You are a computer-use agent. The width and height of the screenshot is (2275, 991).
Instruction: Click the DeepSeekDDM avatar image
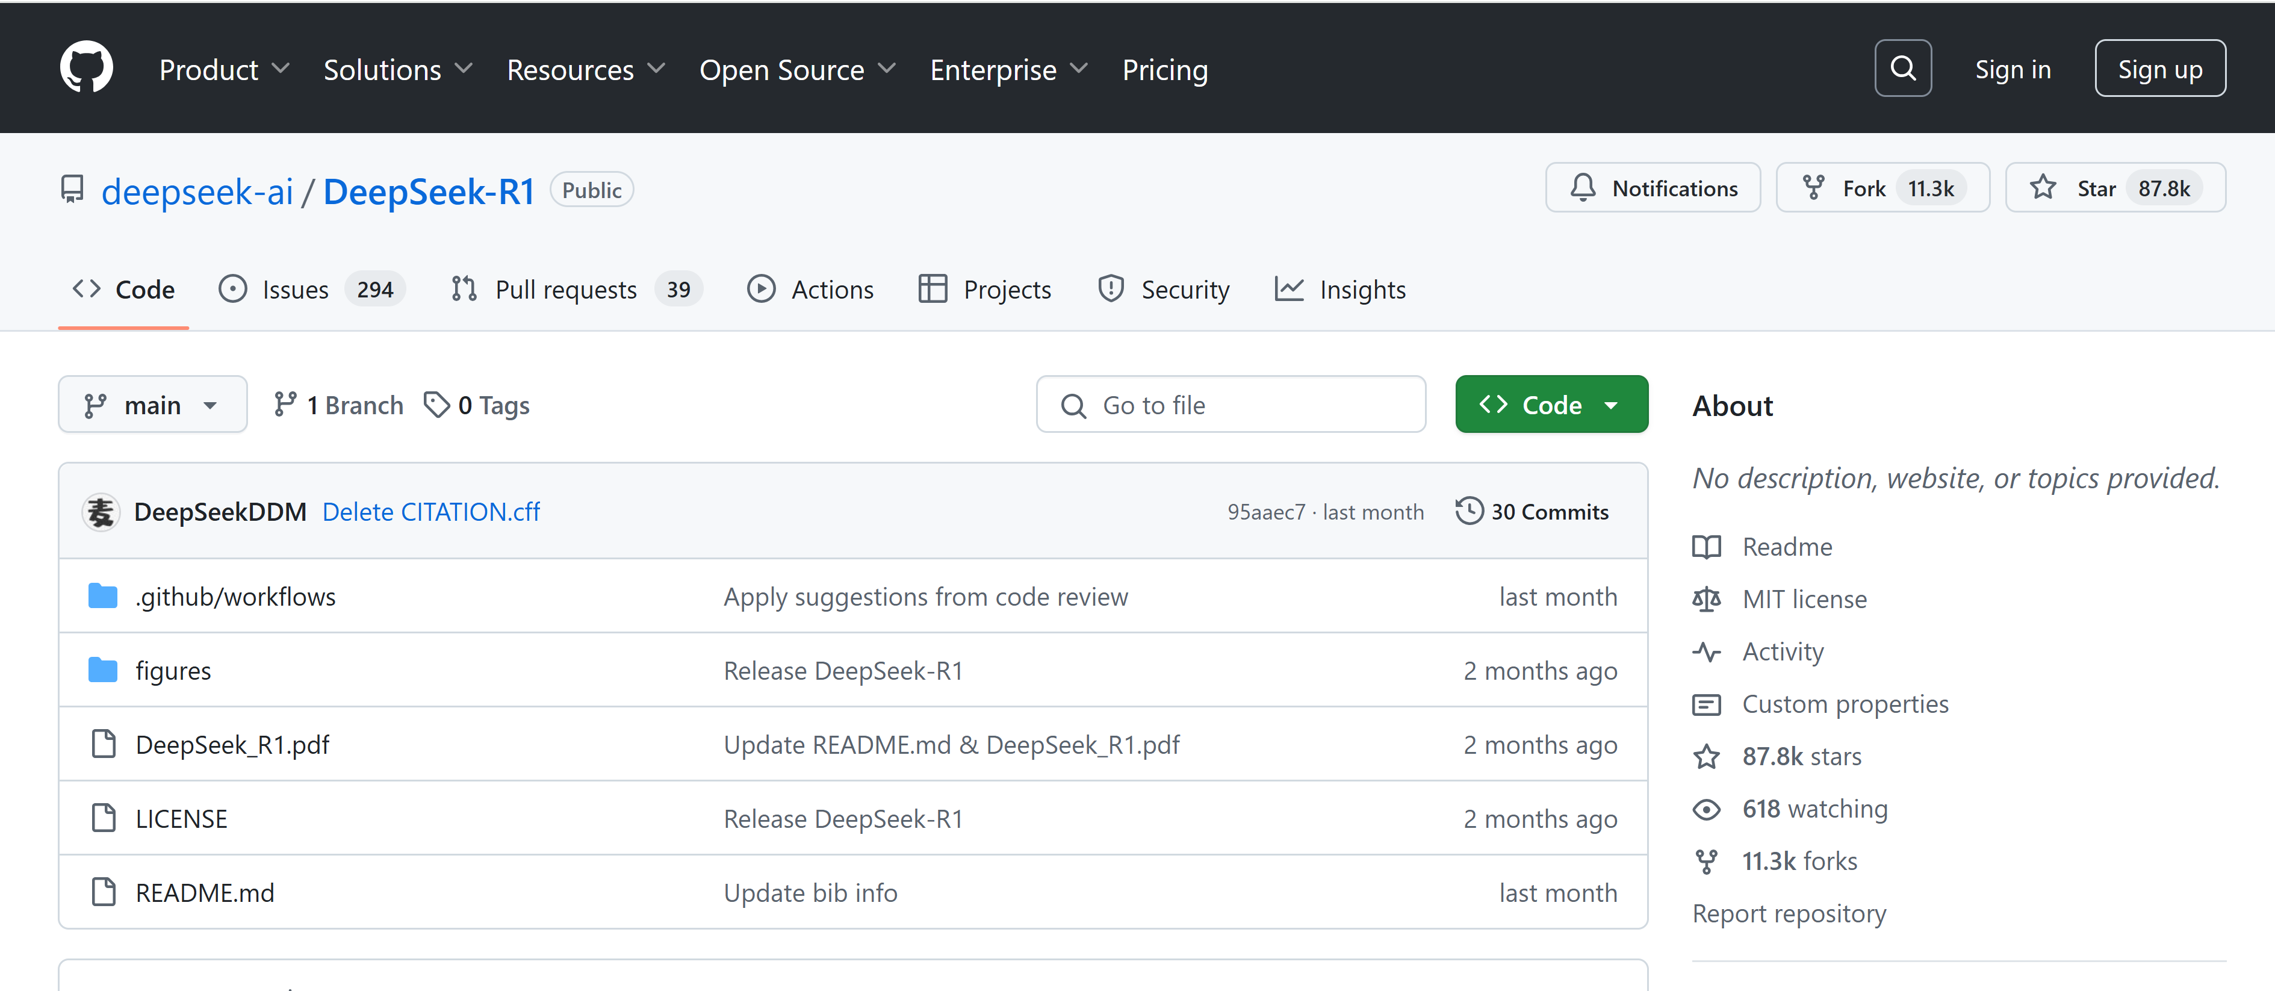[101, 511]
